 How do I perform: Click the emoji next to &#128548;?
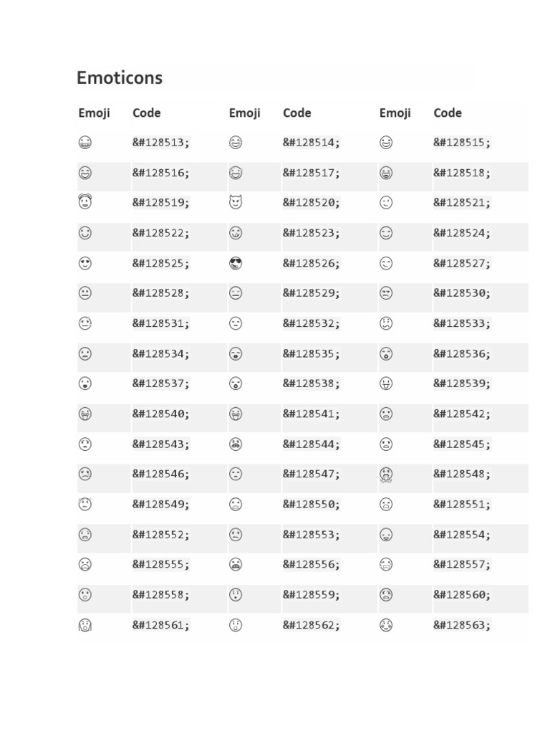coord(386,475)
